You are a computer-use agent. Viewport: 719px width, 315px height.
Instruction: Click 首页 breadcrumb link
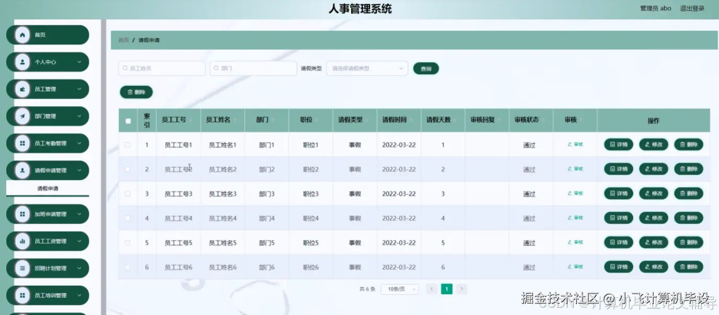123,40
